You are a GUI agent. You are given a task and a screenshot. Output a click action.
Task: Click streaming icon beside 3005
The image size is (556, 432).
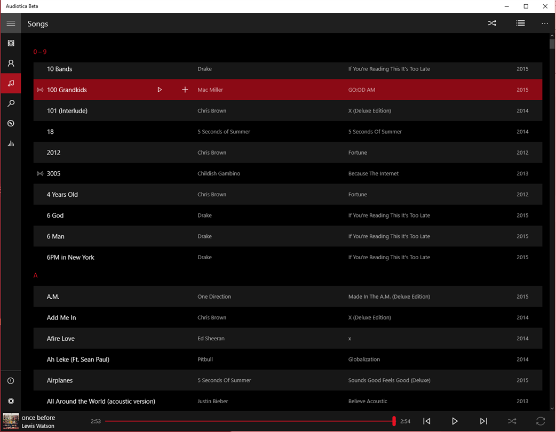(x=40, y=174)
